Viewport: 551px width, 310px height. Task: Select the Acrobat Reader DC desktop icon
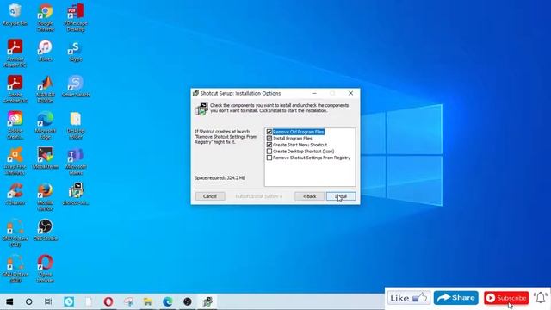pos(15,53)
